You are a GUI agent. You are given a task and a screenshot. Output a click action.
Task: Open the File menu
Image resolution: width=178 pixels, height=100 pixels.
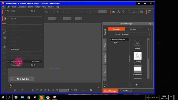(3, 7)
